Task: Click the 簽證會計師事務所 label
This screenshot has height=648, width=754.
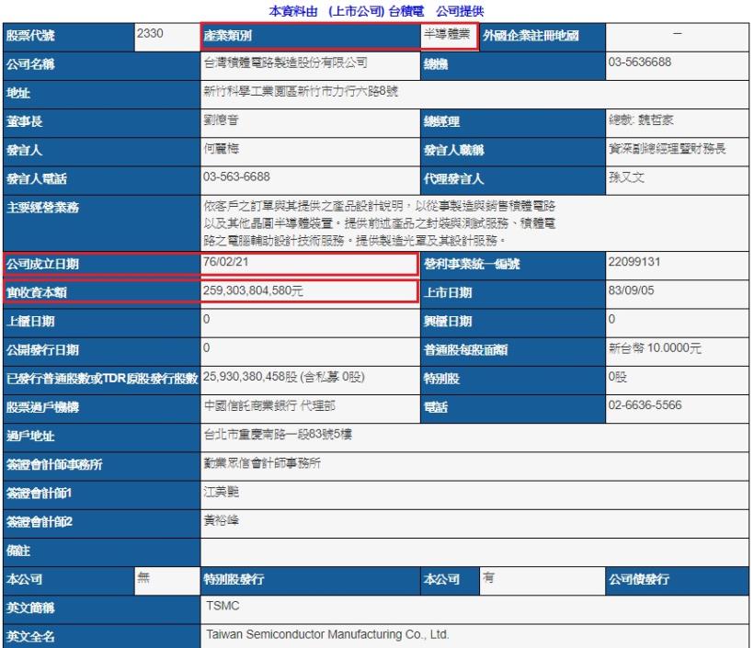Action: [x=54, y=465]
